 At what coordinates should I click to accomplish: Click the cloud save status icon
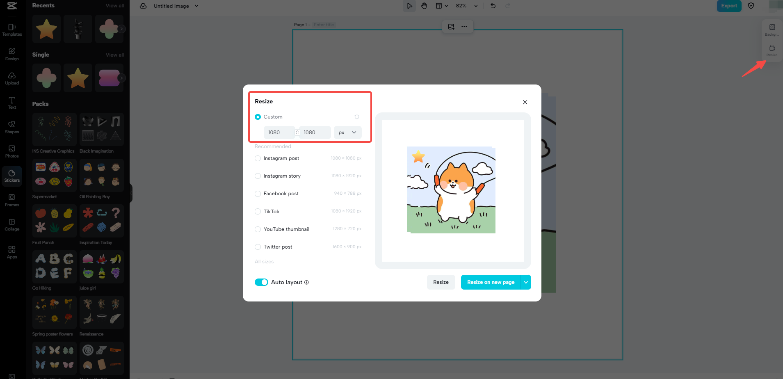143,6
